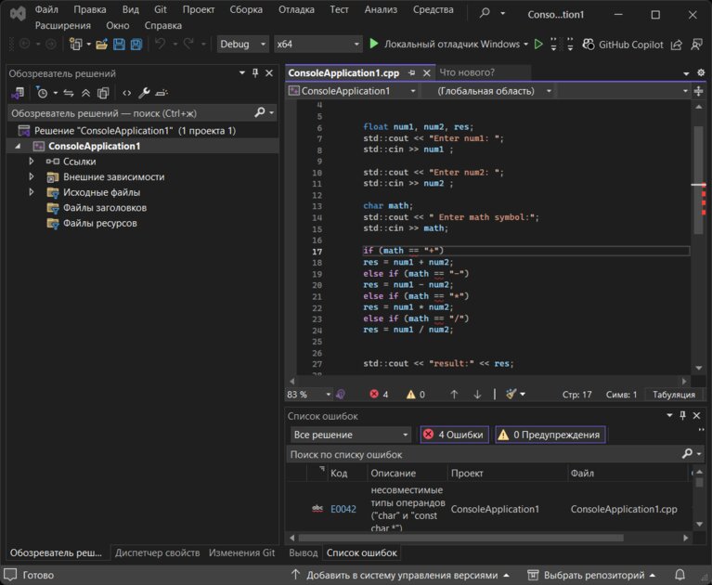The image size is (712, 585).
Task: Toggle pin on ConsoleApplication1.cpp tab
Action: (412, 72)
